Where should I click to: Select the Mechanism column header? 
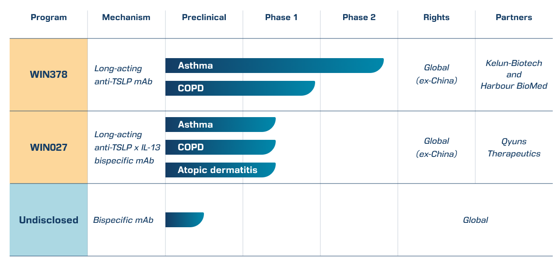pos(126,17)
